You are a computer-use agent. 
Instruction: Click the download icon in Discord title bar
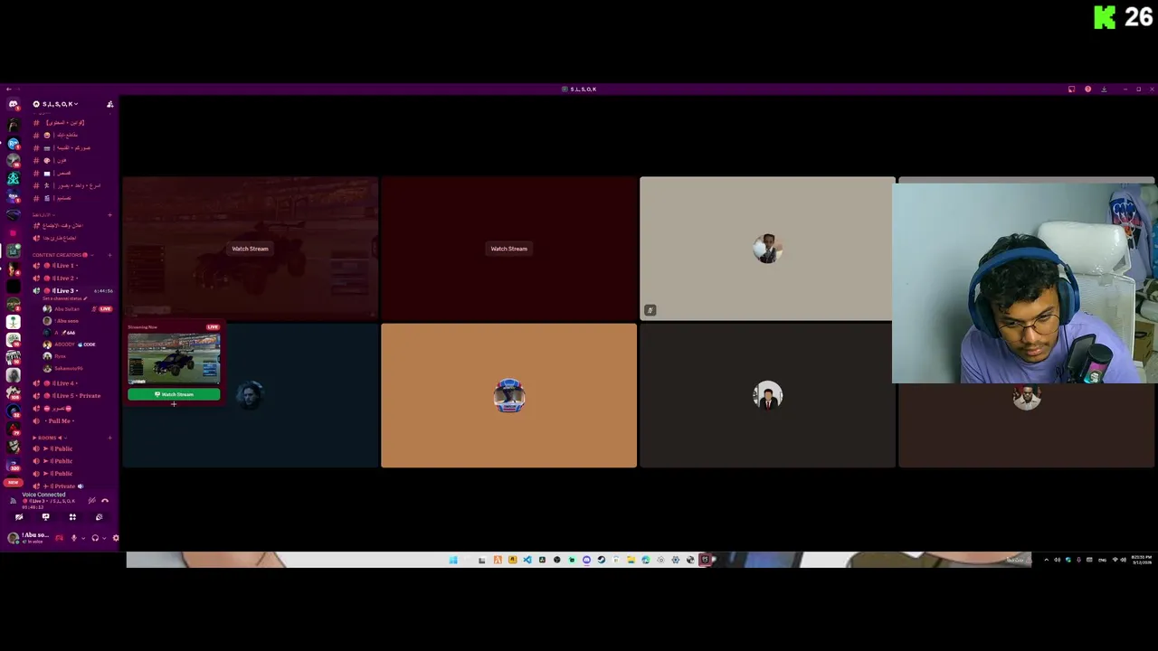[x=1104, y=89]
